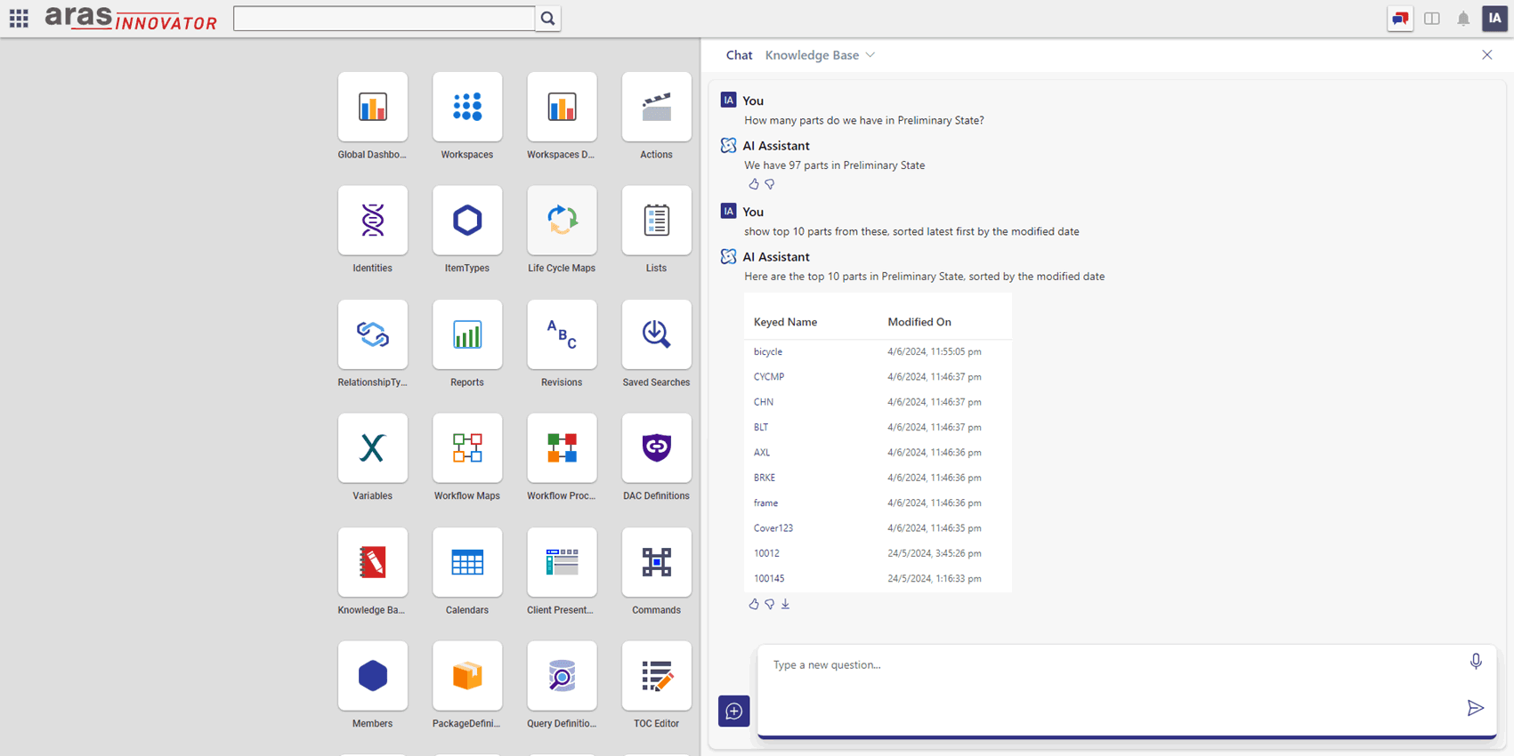Dislike the top 10 parts table answer
The width and height of the screenshot is (1514, 756).
[770, 604]
